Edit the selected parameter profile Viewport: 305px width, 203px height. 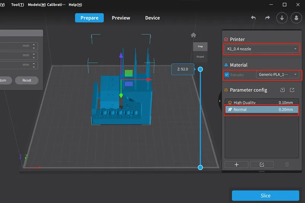point(262,165)
